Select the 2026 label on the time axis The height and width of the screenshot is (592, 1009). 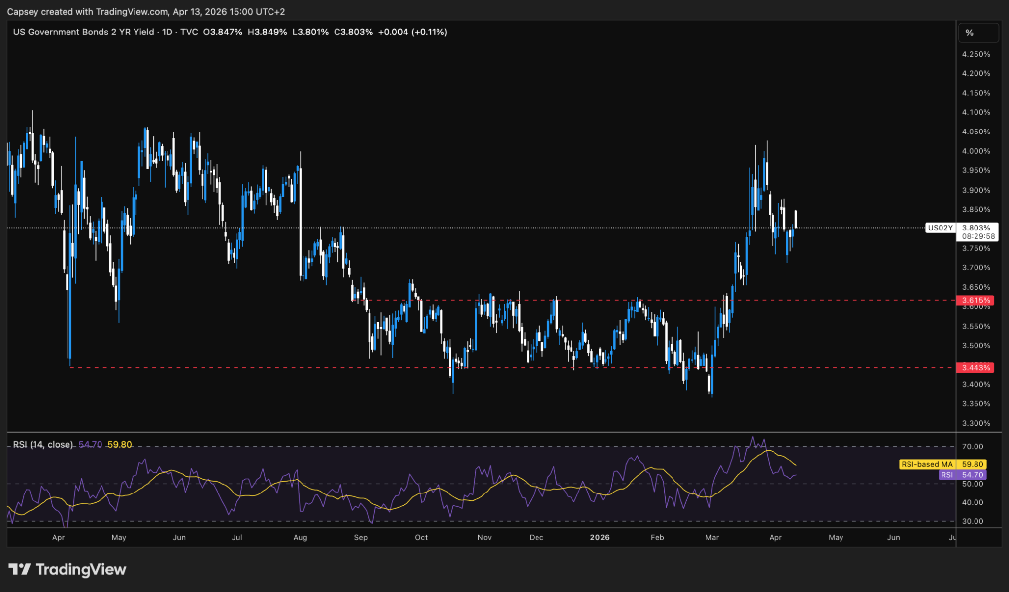(599, 537)
